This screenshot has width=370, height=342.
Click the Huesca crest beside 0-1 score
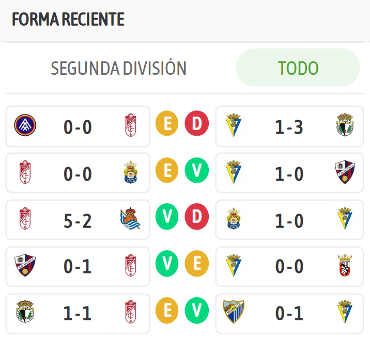click(24, 266)
